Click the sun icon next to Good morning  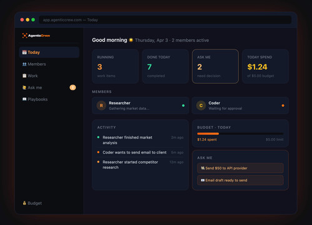[x=131, y=40]
